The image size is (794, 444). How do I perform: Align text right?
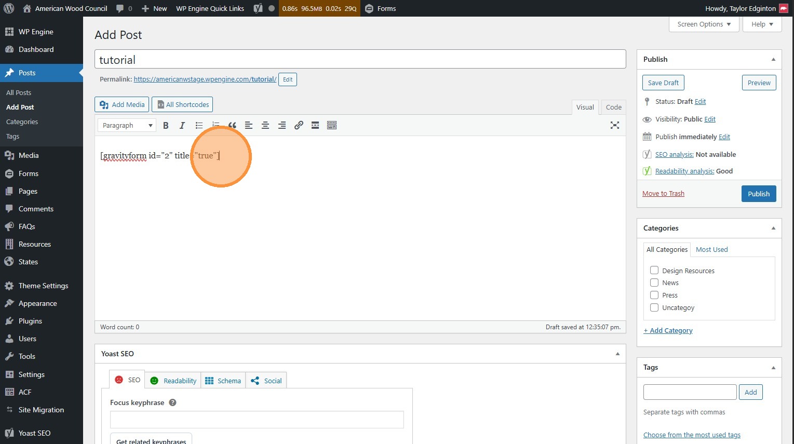(x=282, y=125)
